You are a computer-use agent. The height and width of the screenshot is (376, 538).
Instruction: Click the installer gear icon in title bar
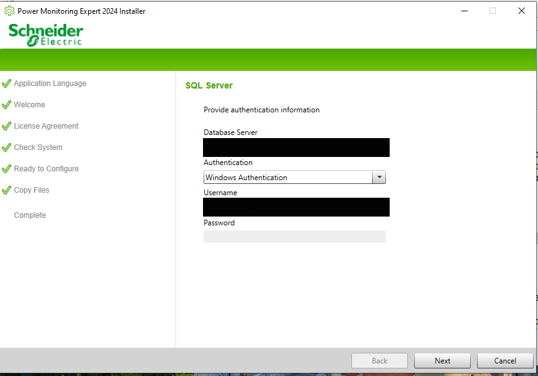pos(9,11)
